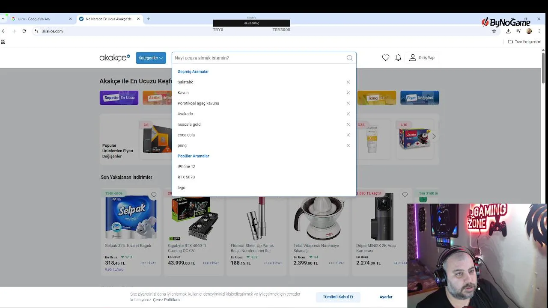Open Tüm Yer İşaretleri bookmarks folder

click(x=525, y=41)
